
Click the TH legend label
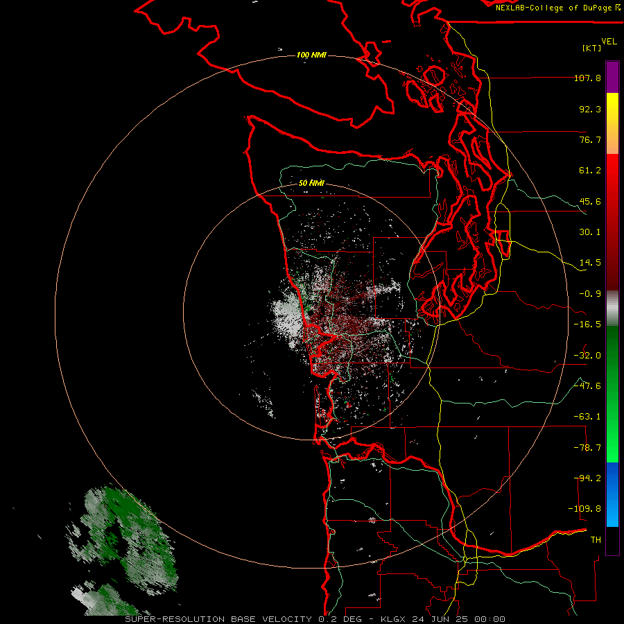tap(596, 540)
